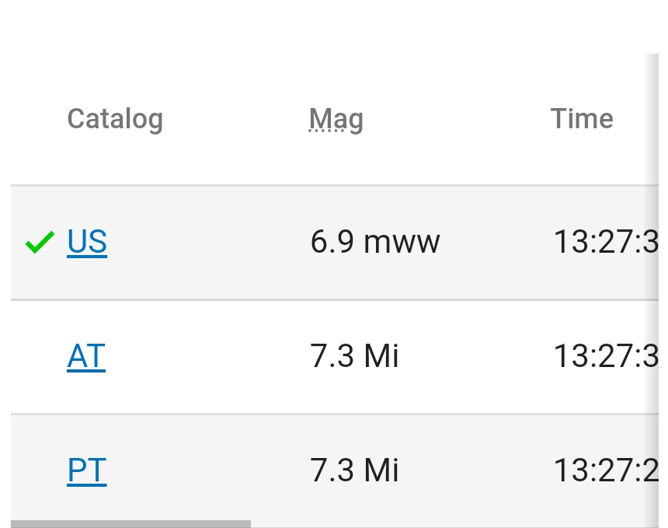This screenshot has width=668, height=528.
Task: Click the Time column header
Action: coord(582,119)
